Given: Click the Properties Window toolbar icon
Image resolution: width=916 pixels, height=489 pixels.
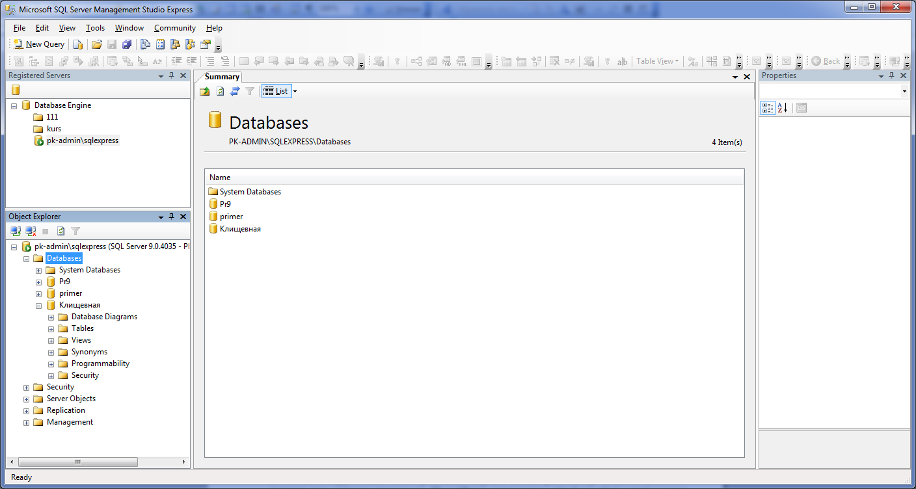Looking at the screenshot, I should (205, 44).
